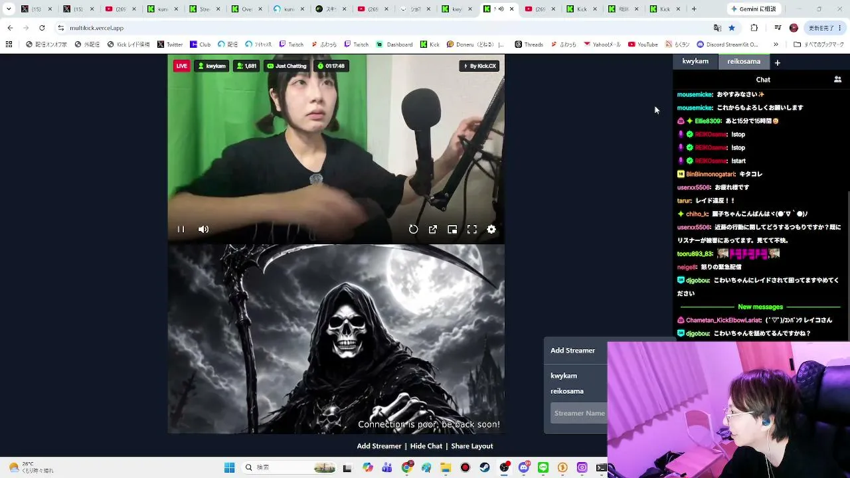The image size is (850, 478).
Task: Open the tab search dropdown arrow
Action: [x=9, y=9]
